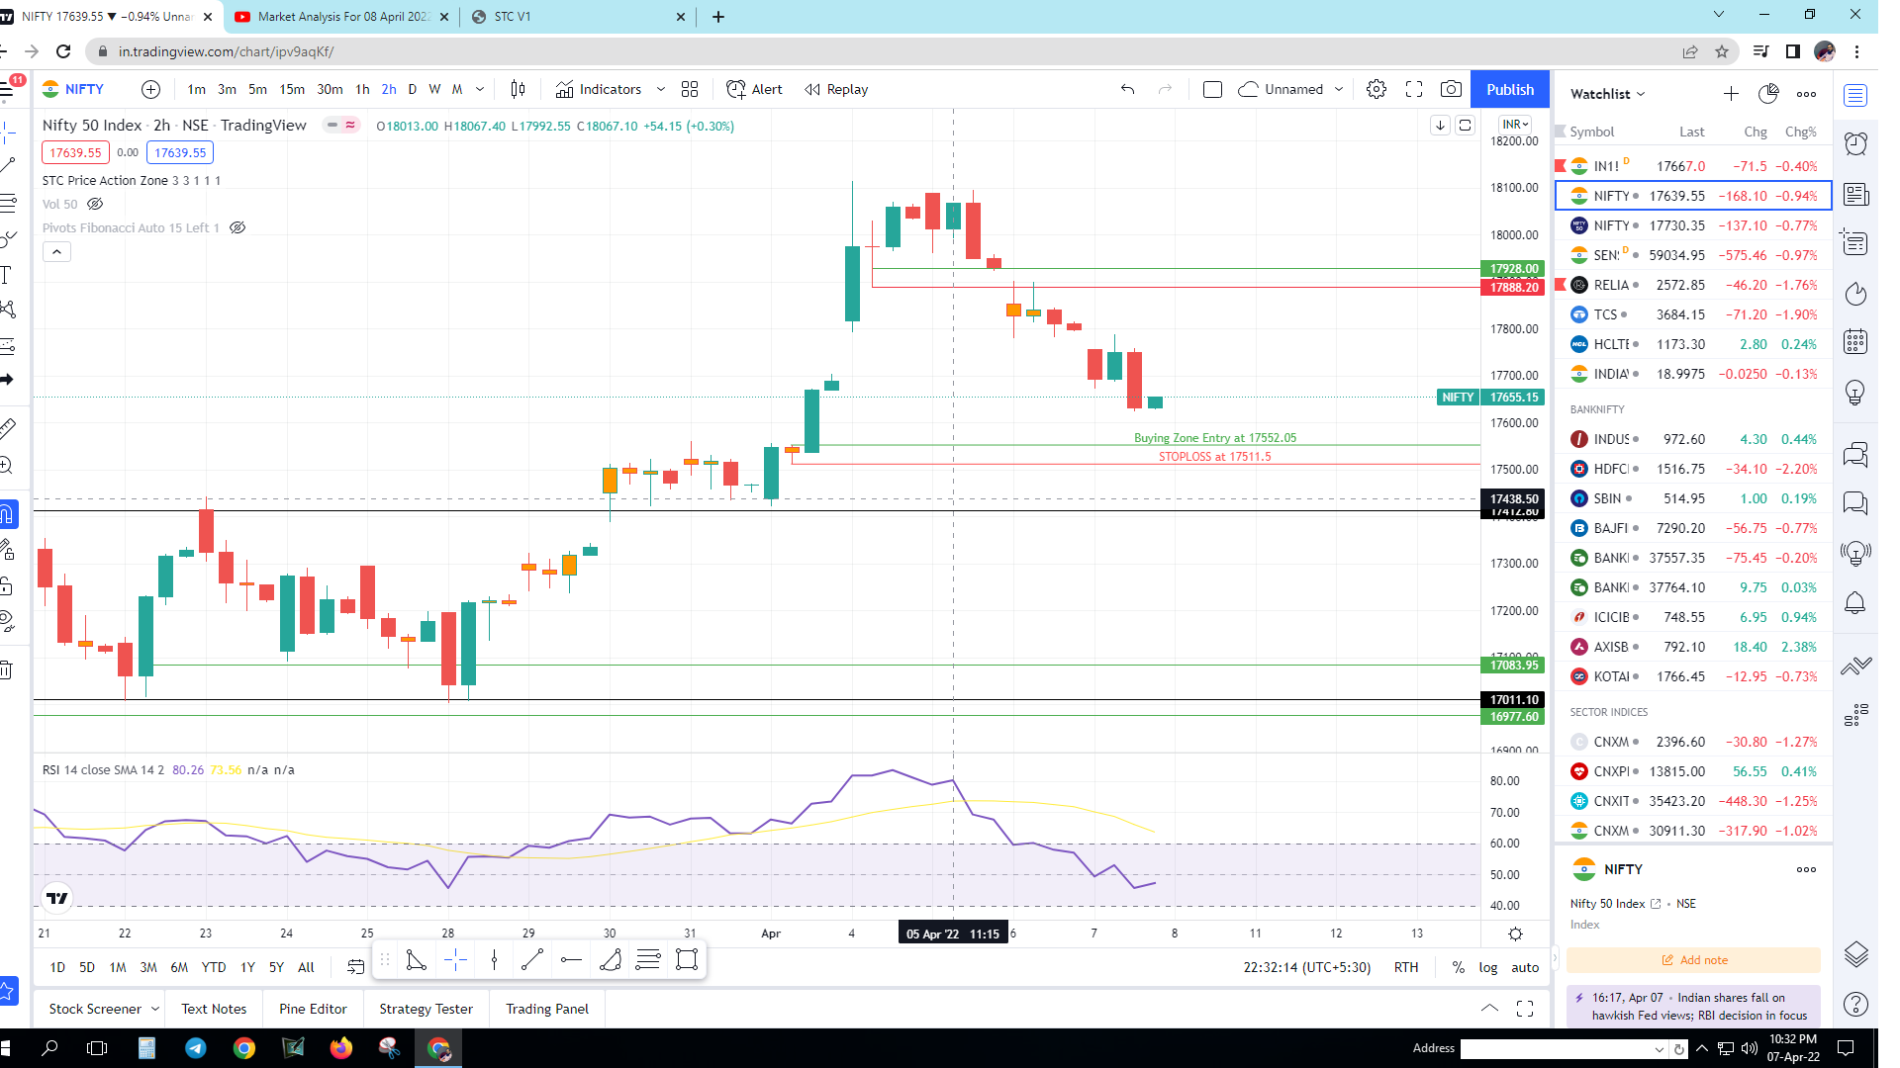Screen dimensions: 1900x1068
Task: Click the candlestick chart style icon
Action: tap(518, 89)
